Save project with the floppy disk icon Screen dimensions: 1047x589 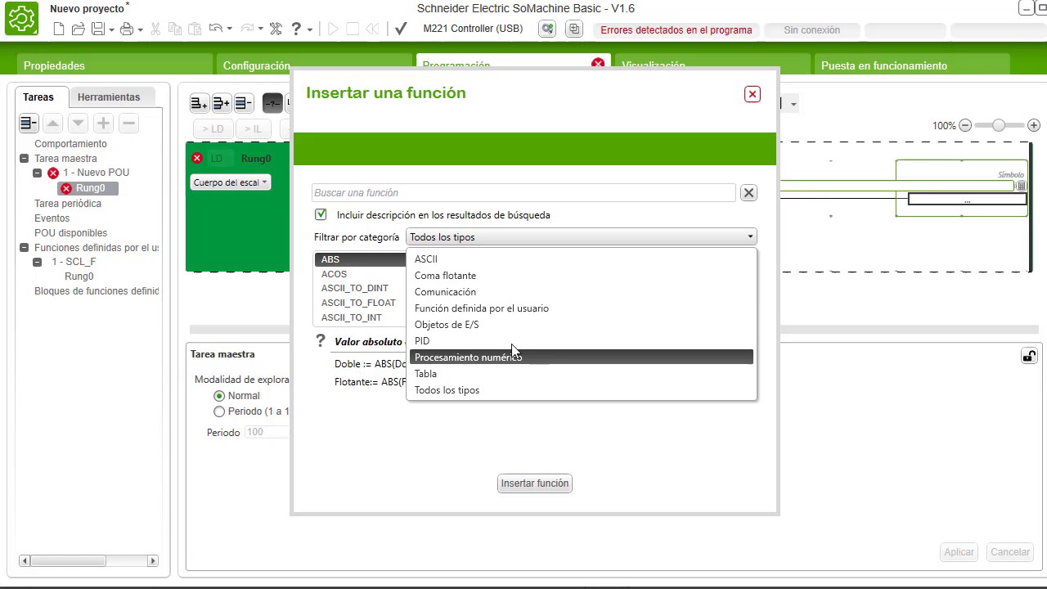pyautogui.click(x=97, y=29)
